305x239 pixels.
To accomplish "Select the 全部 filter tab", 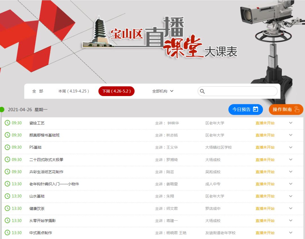I will coord(38,91).
